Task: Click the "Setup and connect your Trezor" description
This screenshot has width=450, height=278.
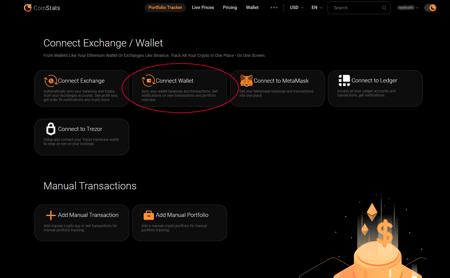Action: [81, 142]
